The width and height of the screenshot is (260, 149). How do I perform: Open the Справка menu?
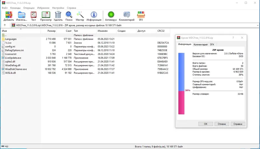click(x=71, y=8)
